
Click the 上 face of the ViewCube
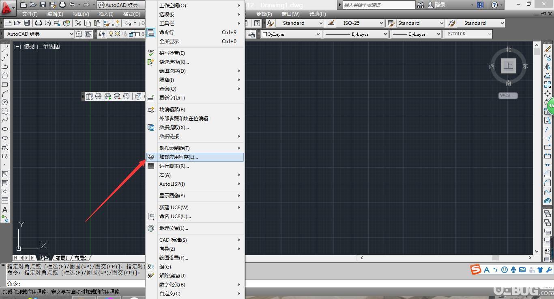point(508,66)
